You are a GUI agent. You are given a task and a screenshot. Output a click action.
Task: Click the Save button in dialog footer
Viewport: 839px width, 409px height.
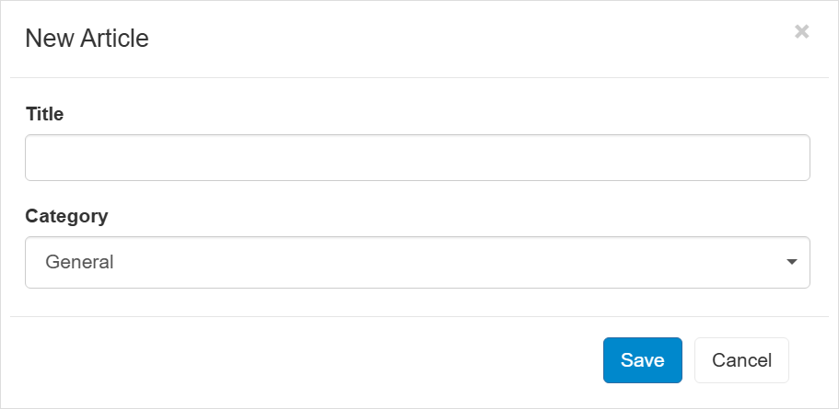click(642, 360)
